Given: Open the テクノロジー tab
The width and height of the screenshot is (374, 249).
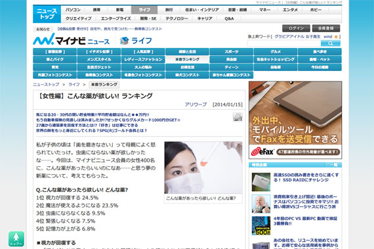Looking at the screenshot, I should click(x=177, y=18).
